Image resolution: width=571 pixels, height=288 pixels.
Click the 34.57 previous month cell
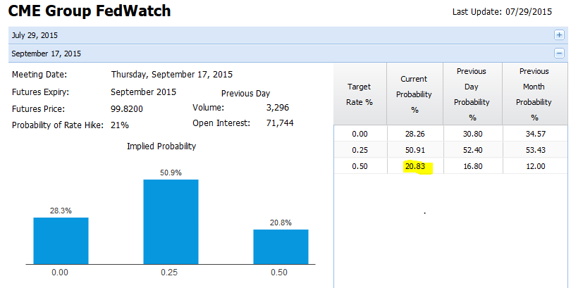[535, 134]
